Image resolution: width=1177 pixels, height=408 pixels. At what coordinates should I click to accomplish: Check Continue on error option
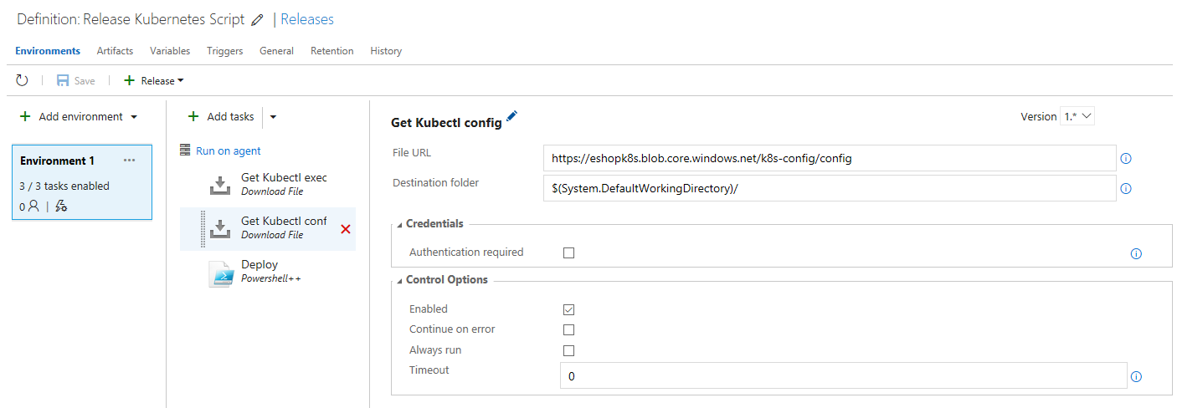(x=569, y=329)
